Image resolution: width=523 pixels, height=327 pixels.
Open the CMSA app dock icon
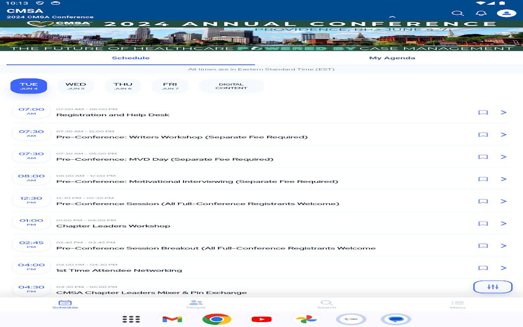click(x=351, y=319)
